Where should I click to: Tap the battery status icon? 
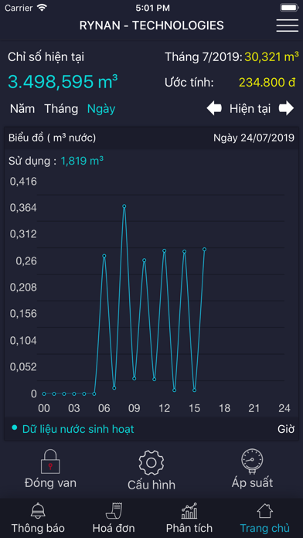[x=288, y=8]
